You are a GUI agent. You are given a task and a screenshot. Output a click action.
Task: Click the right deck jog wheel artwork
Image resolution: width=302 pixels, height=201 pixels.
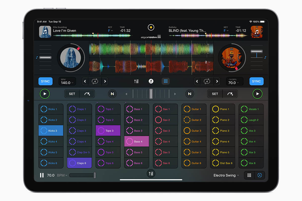click(232, 58)
